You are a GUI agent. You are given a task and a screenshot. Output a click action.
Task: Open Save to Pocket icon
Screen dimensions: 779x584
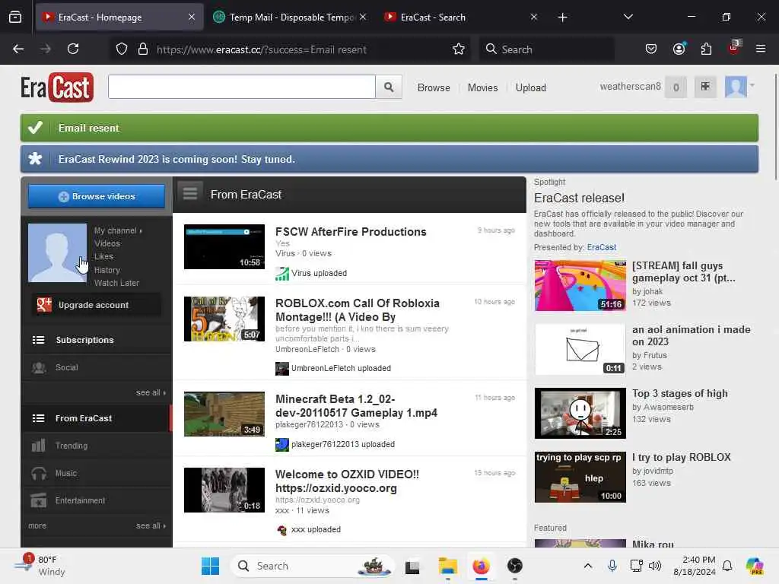(x=651, y=49)
